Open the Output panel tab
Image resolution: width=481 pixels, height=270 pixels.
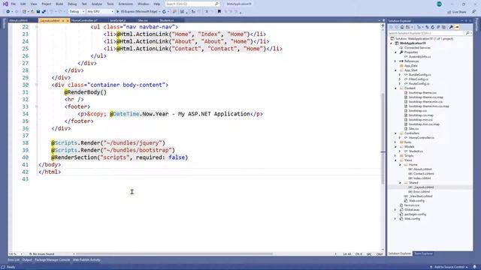[27, 260]
